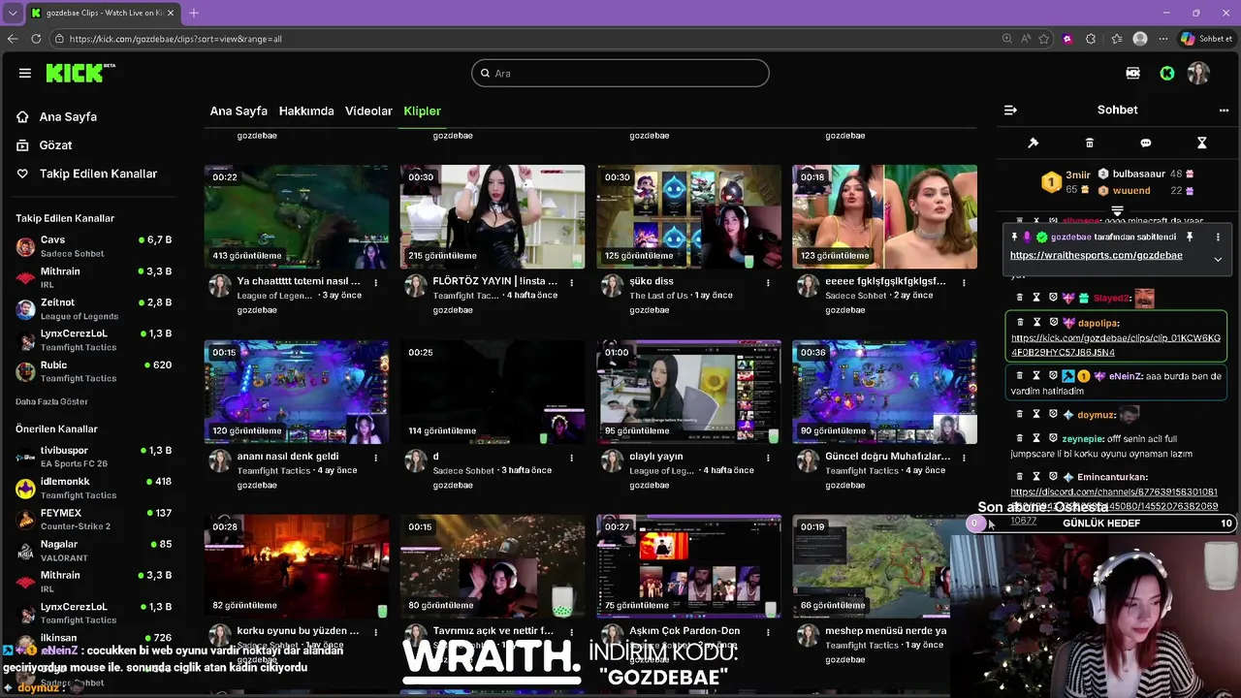Click the read aloud icon in address bar
Viewport: 1241px width, 698px height.
[x=1026, y=39]
